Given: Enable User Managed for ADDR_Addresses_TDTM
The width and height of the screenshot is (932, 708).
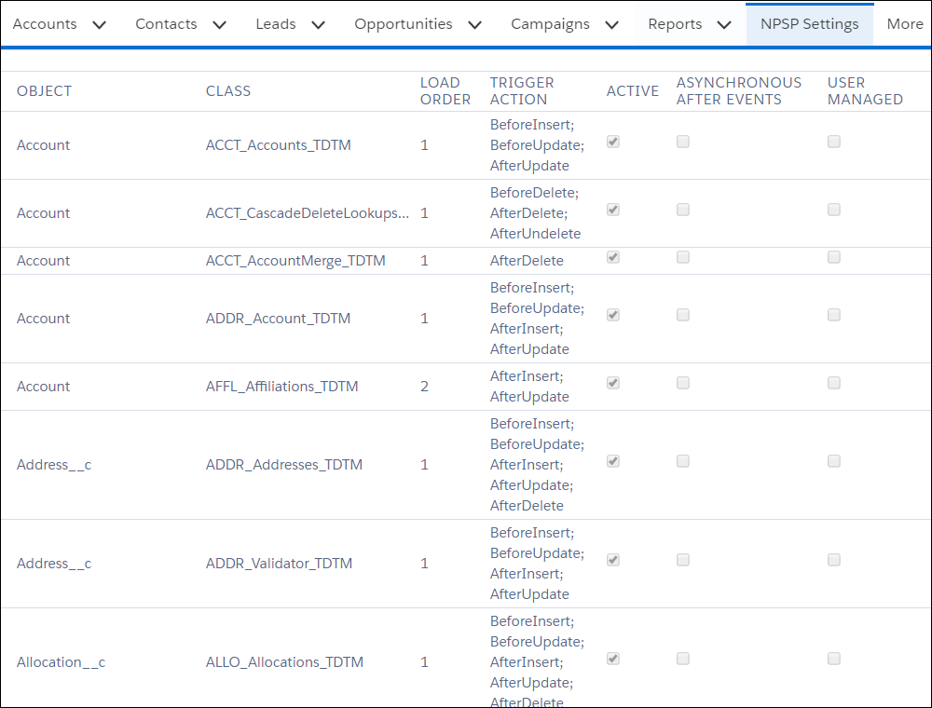Looking at the screenshot, I should [x=834, y=460].
